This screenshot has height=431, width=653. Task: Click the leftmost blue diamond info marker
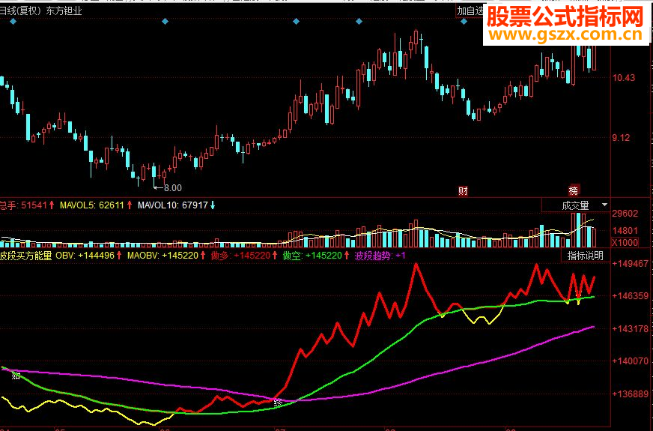(13, 21)
